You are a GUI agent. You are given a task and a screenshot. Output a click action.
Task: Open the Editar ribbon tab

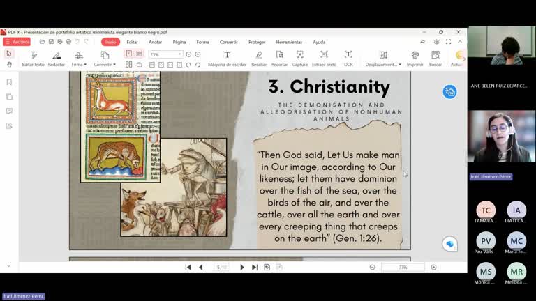tap(133, 42)
